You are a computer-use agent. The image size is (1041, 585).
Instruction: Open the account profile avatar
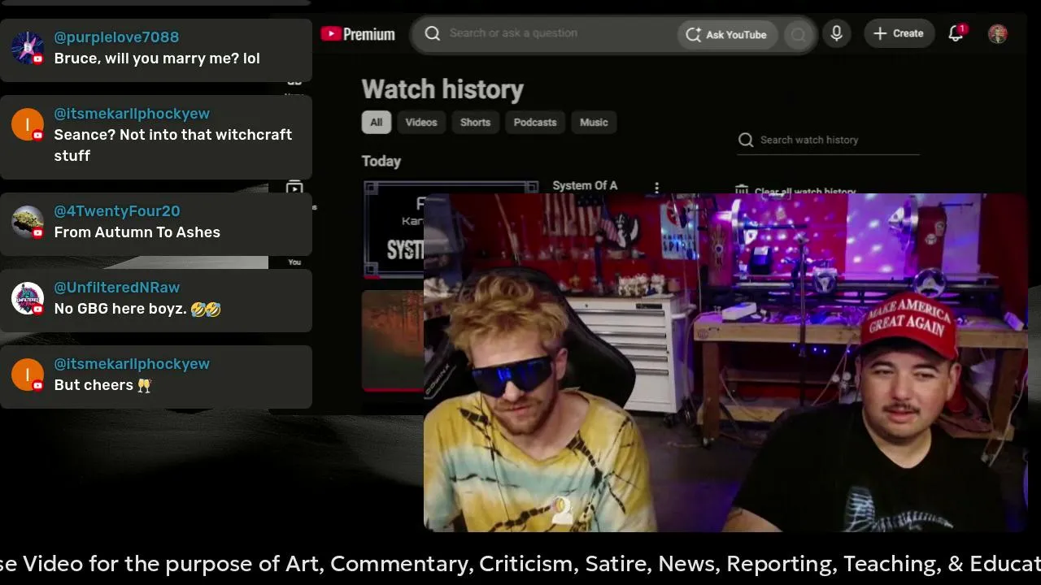[998, 33]
